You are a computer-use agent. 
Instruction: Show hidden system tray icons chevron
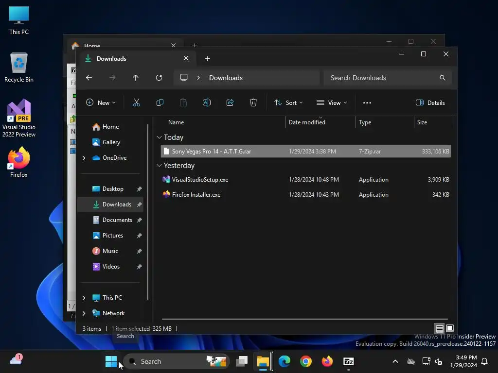point(395,361)
